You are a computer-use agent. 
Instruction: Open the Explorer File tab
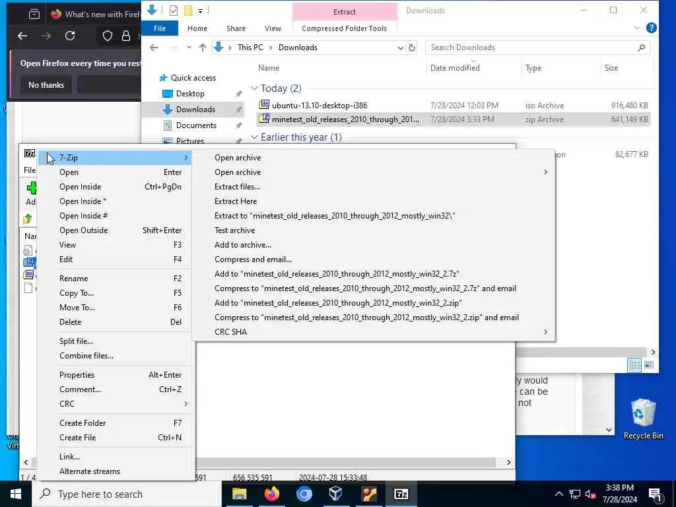pos(160,28)
